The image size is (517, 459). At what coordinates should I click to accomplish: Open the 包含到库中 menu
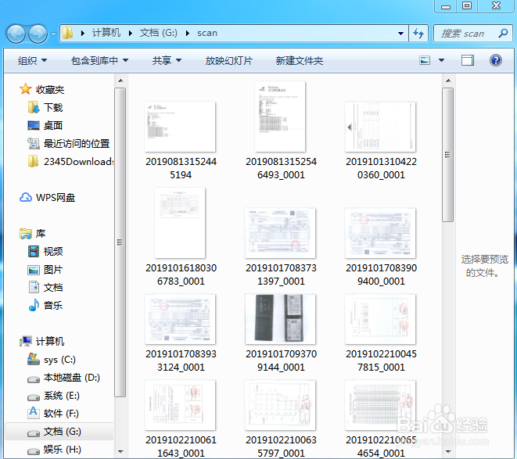[x=99, y=61]
